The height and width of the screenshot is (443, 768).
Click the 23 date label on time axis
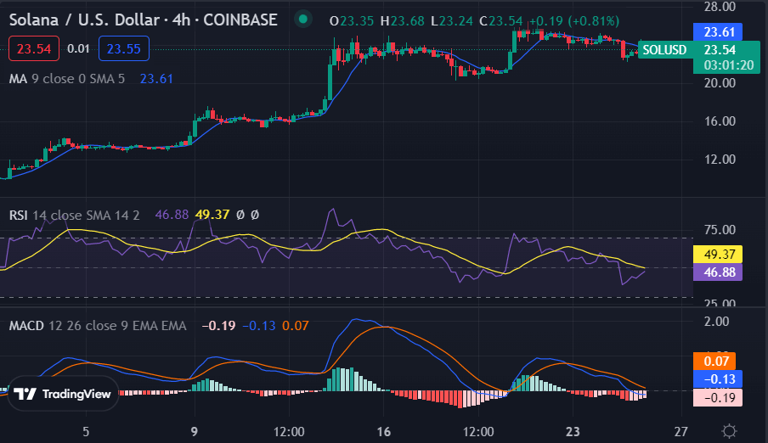tap(573, 432)
